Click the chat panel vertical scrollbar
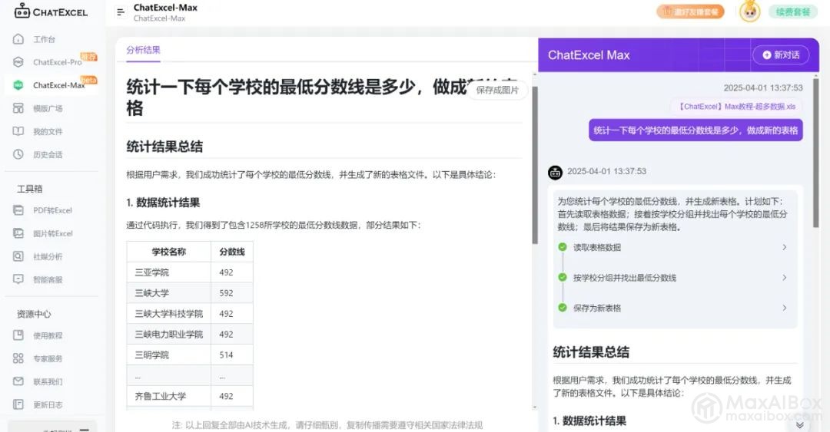The width and height of the screenshot is (830, 432). 815,153
